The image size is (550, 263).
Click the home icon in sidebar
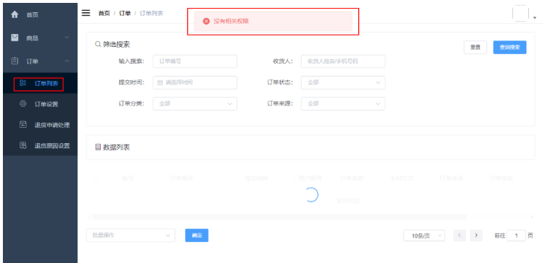pyautogui.click(x=14, y=14)
